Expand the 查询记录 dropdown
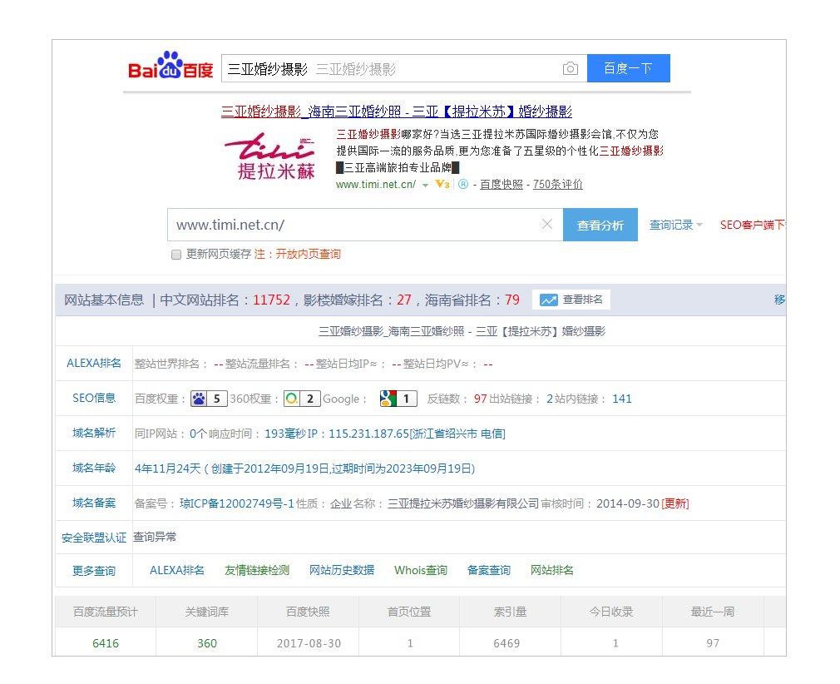This screenshot has width=840, height=684. pos(675,226)
